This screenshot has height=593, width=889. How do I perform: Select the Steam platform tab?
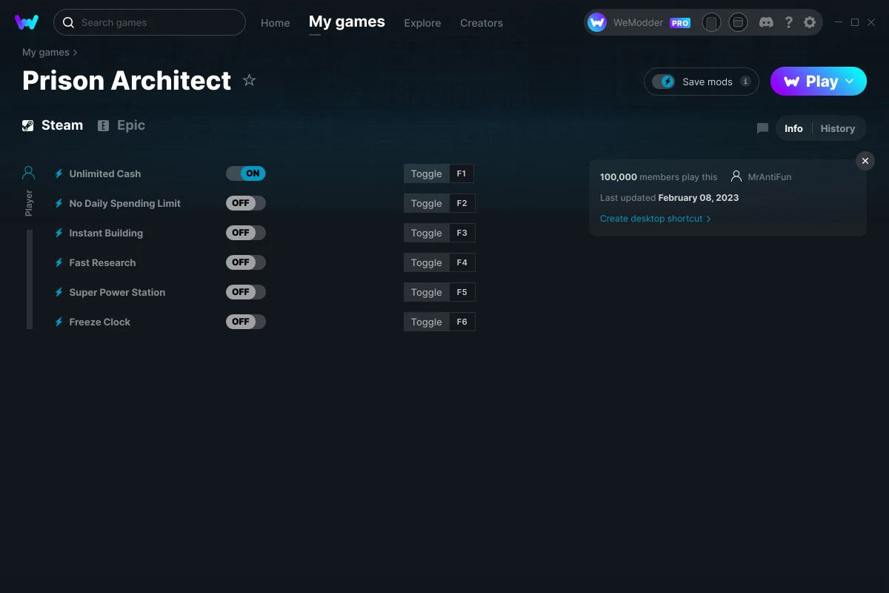[53, 125]
